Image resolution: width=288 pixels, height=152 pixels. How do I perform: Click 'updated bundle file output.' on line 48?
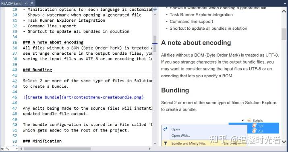56,114
